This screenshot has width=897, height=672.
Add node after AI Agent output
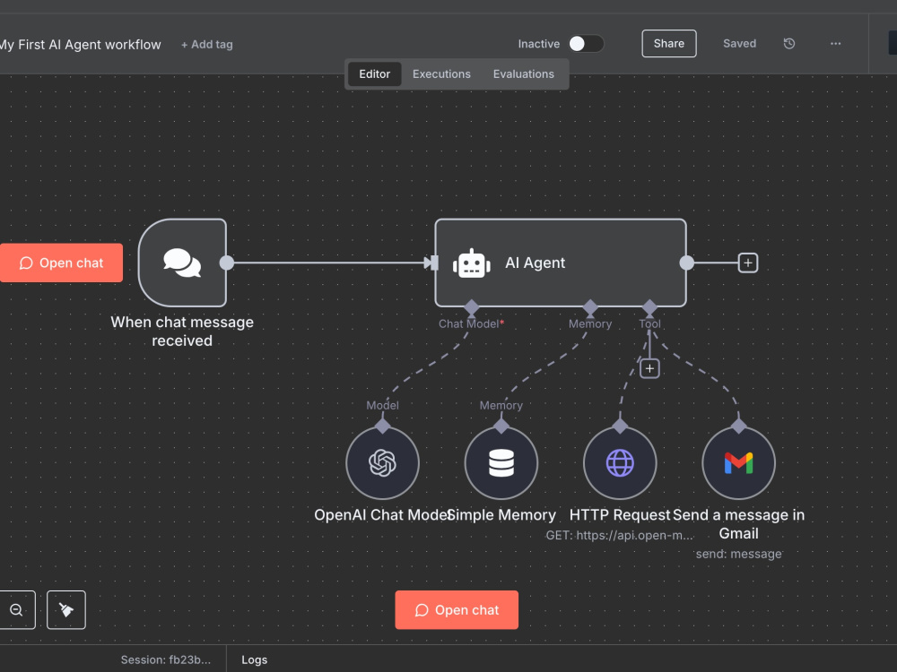[x=748, y=263]
